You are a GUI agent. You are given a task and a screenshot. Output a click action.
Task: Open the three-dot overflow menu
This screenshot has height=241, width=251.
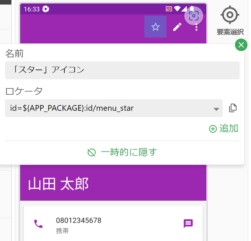click(196, 28)
